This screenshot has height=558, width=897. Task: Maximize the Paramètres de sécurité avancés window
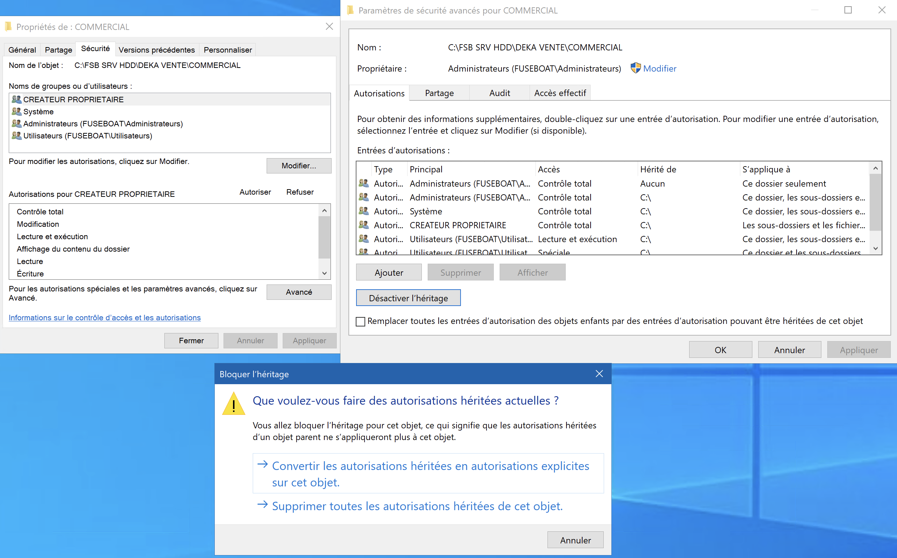pos(848,10)
